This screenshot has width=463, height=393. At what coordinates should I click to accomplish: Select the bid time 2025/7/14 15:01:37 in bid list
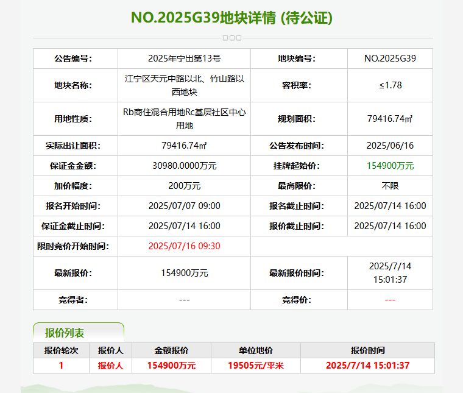[367, 366]
